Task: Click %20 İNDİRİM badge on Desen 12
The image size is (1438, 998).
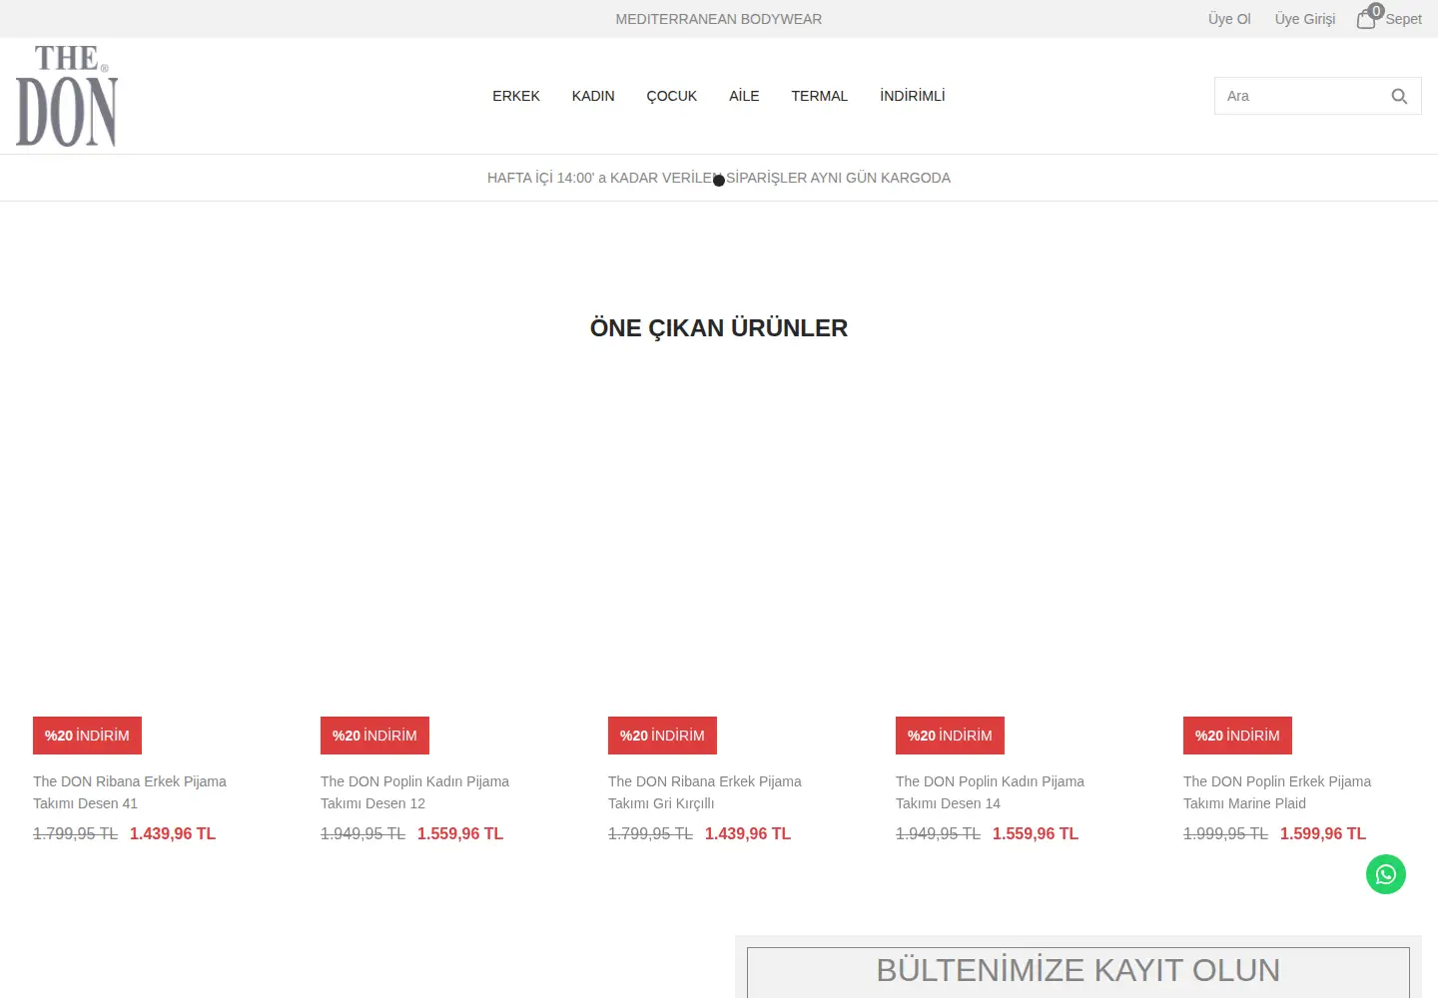Action: 374,736
